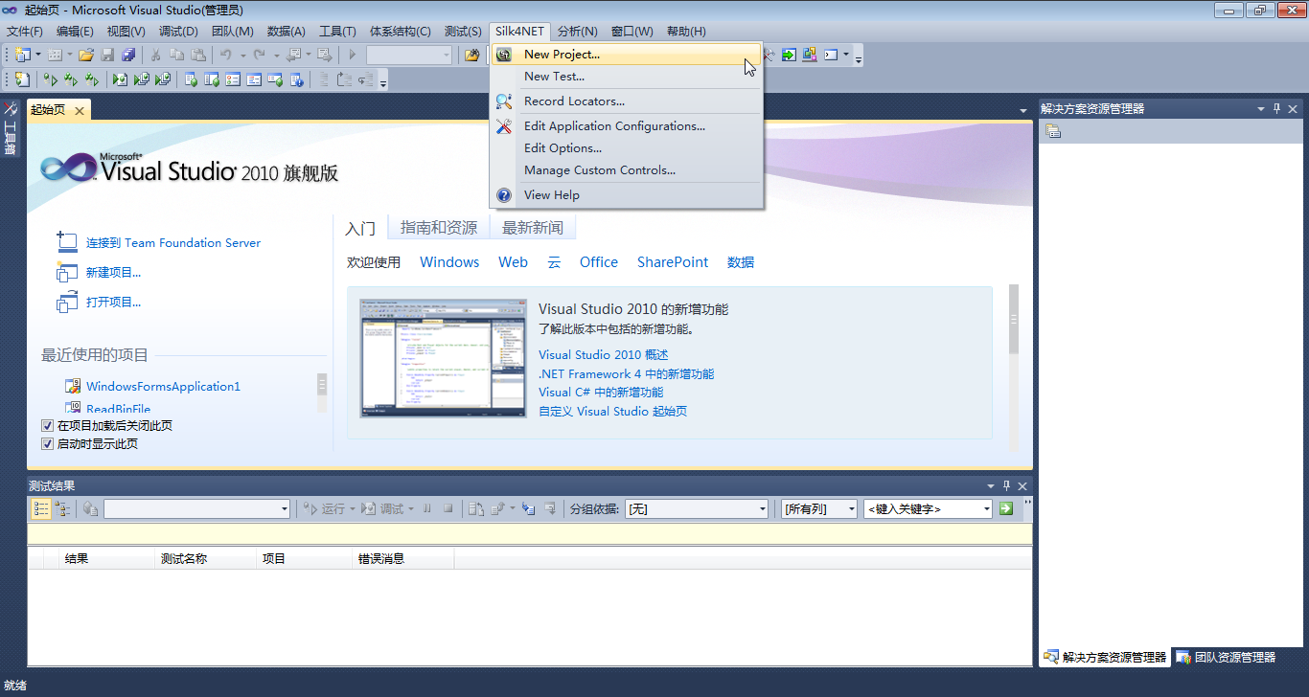Open the 文件(F) menu
Screen dimensions: 1309x697
click(25, 32)
